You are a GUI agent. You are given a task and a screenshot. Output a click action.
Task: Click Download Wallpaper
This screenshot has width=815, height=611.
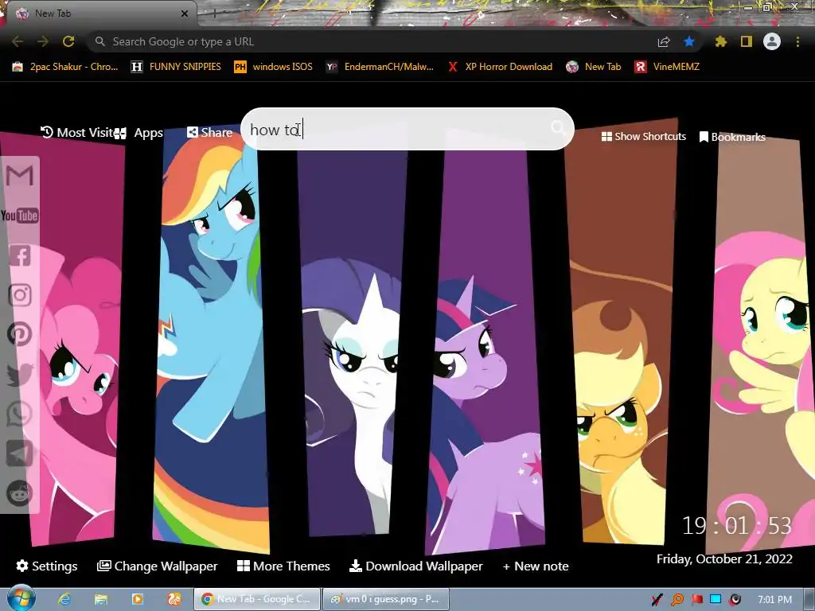[415, 566]
